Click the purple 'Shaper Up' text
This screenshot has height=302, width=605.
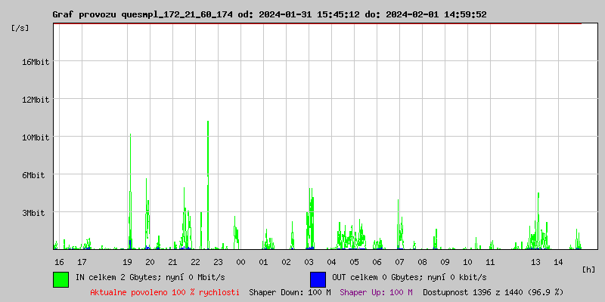pos(376,292)
